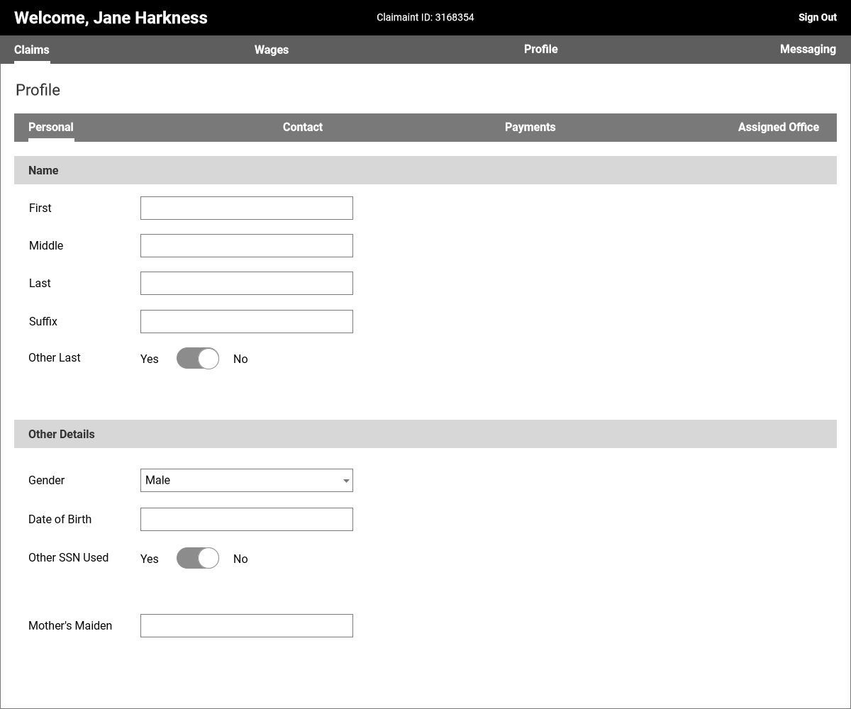Focus the Mother's Maiden name field
Image resolution: width=851 pixels, height=709 pixels.
point(246,626)
